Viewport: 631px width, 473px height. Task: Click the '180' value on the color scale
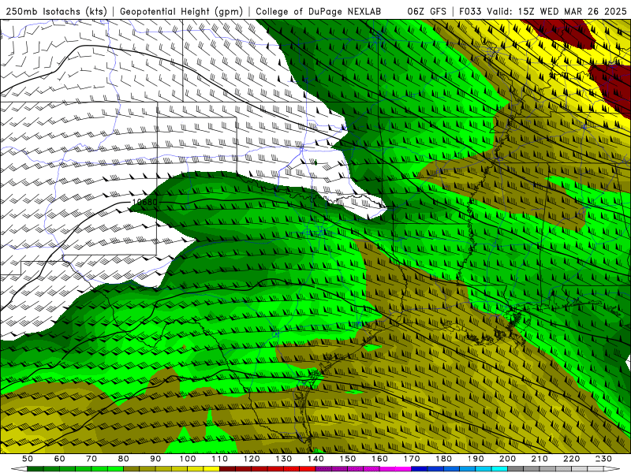coord(443,459)
